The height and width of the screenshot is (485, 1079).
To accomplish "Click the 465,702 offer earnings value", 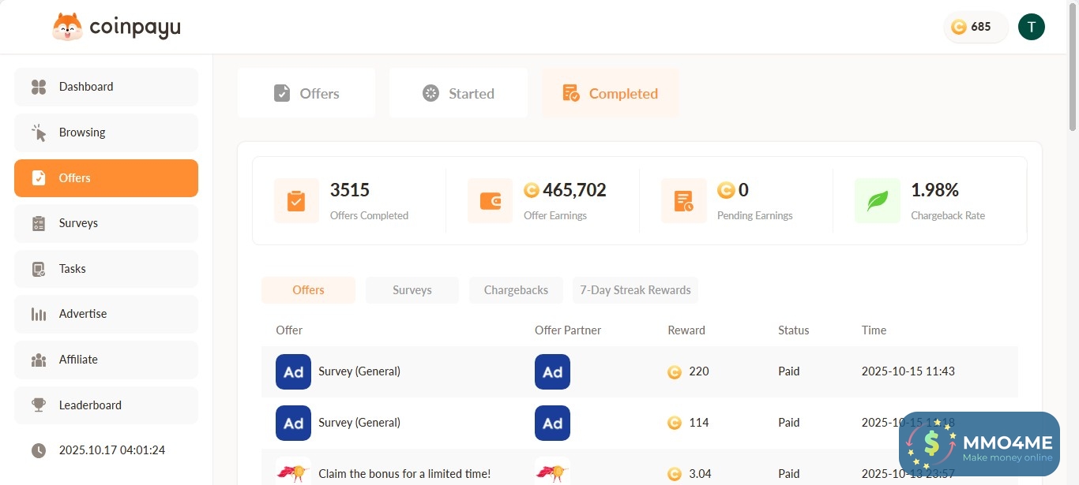I will click(x=574, y=190).
